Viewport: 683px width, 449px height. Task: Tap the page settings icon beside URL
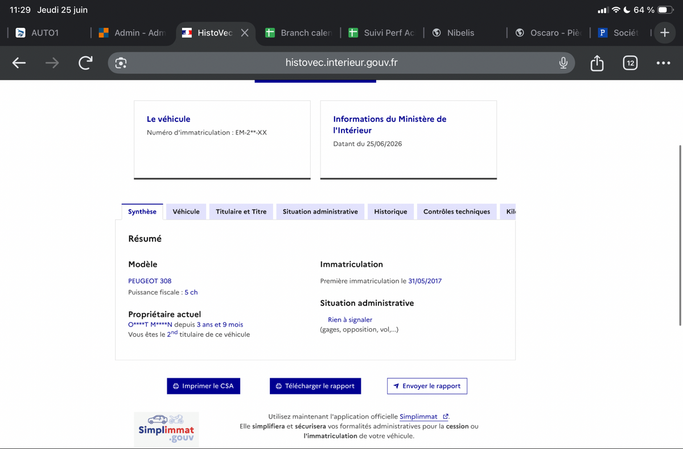tap(121, 63)
